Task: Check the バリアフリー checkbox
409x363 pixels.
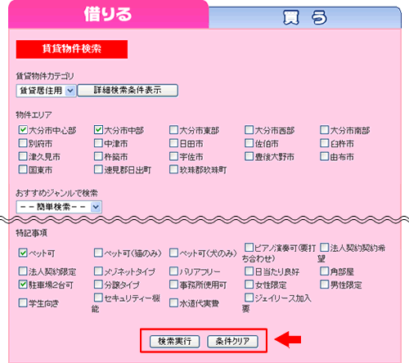Action: tap(173, 271)
